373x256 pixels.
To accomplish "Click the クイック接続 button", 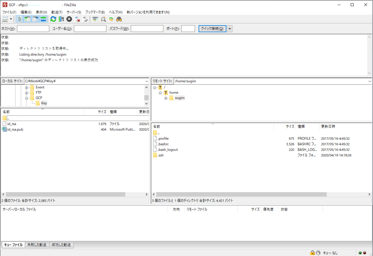I will (x=212, y=29).
